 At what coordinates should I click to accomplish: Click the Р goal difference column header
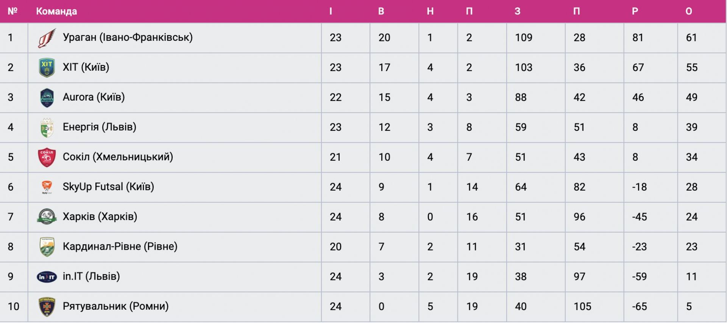pos(635,11)
